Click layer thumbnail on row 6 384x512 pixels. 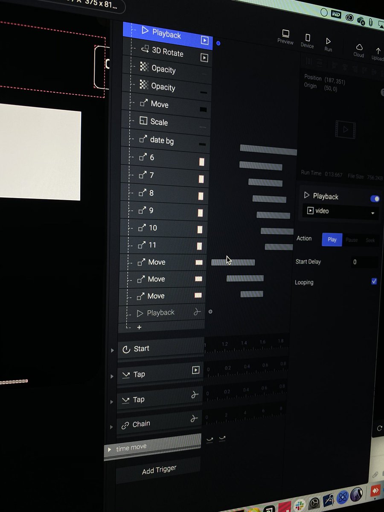point(202,162)
